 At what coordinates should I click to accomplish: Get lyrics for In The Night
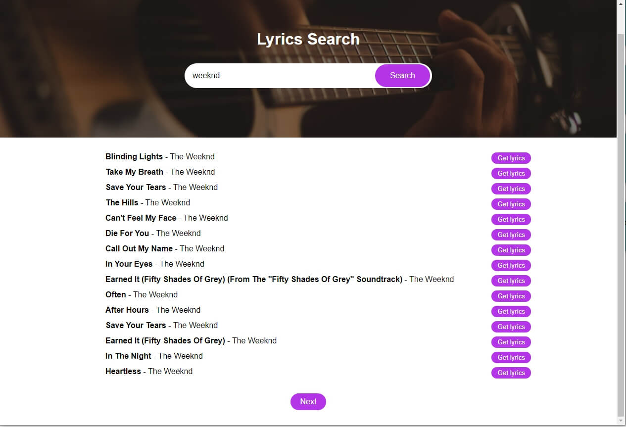(511, 357)
